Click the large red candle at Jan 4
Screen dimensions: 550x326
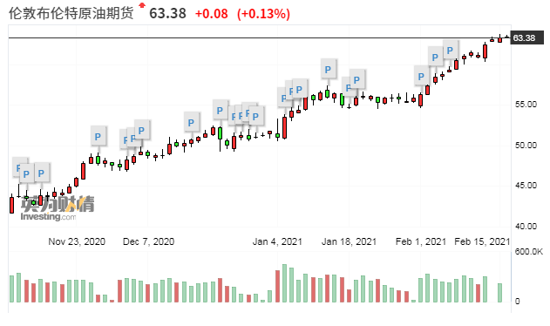pos(284,128)
